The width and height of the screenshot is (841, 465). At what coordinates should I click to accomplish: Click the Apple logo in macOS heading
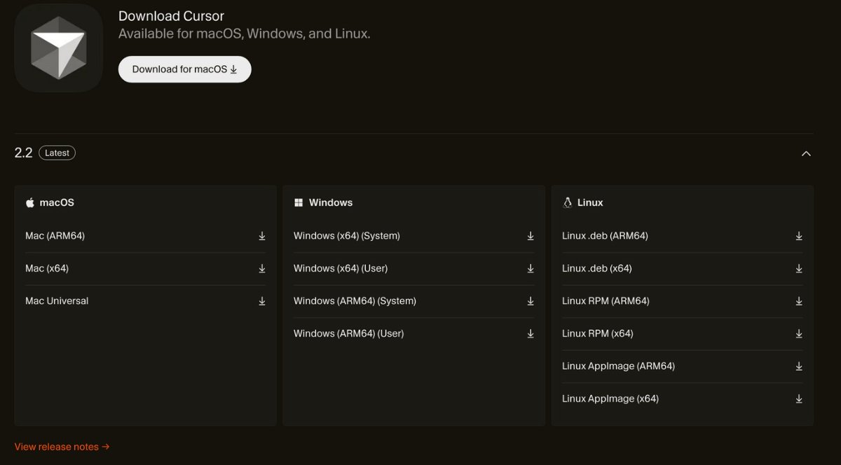(x=30, y=202)
